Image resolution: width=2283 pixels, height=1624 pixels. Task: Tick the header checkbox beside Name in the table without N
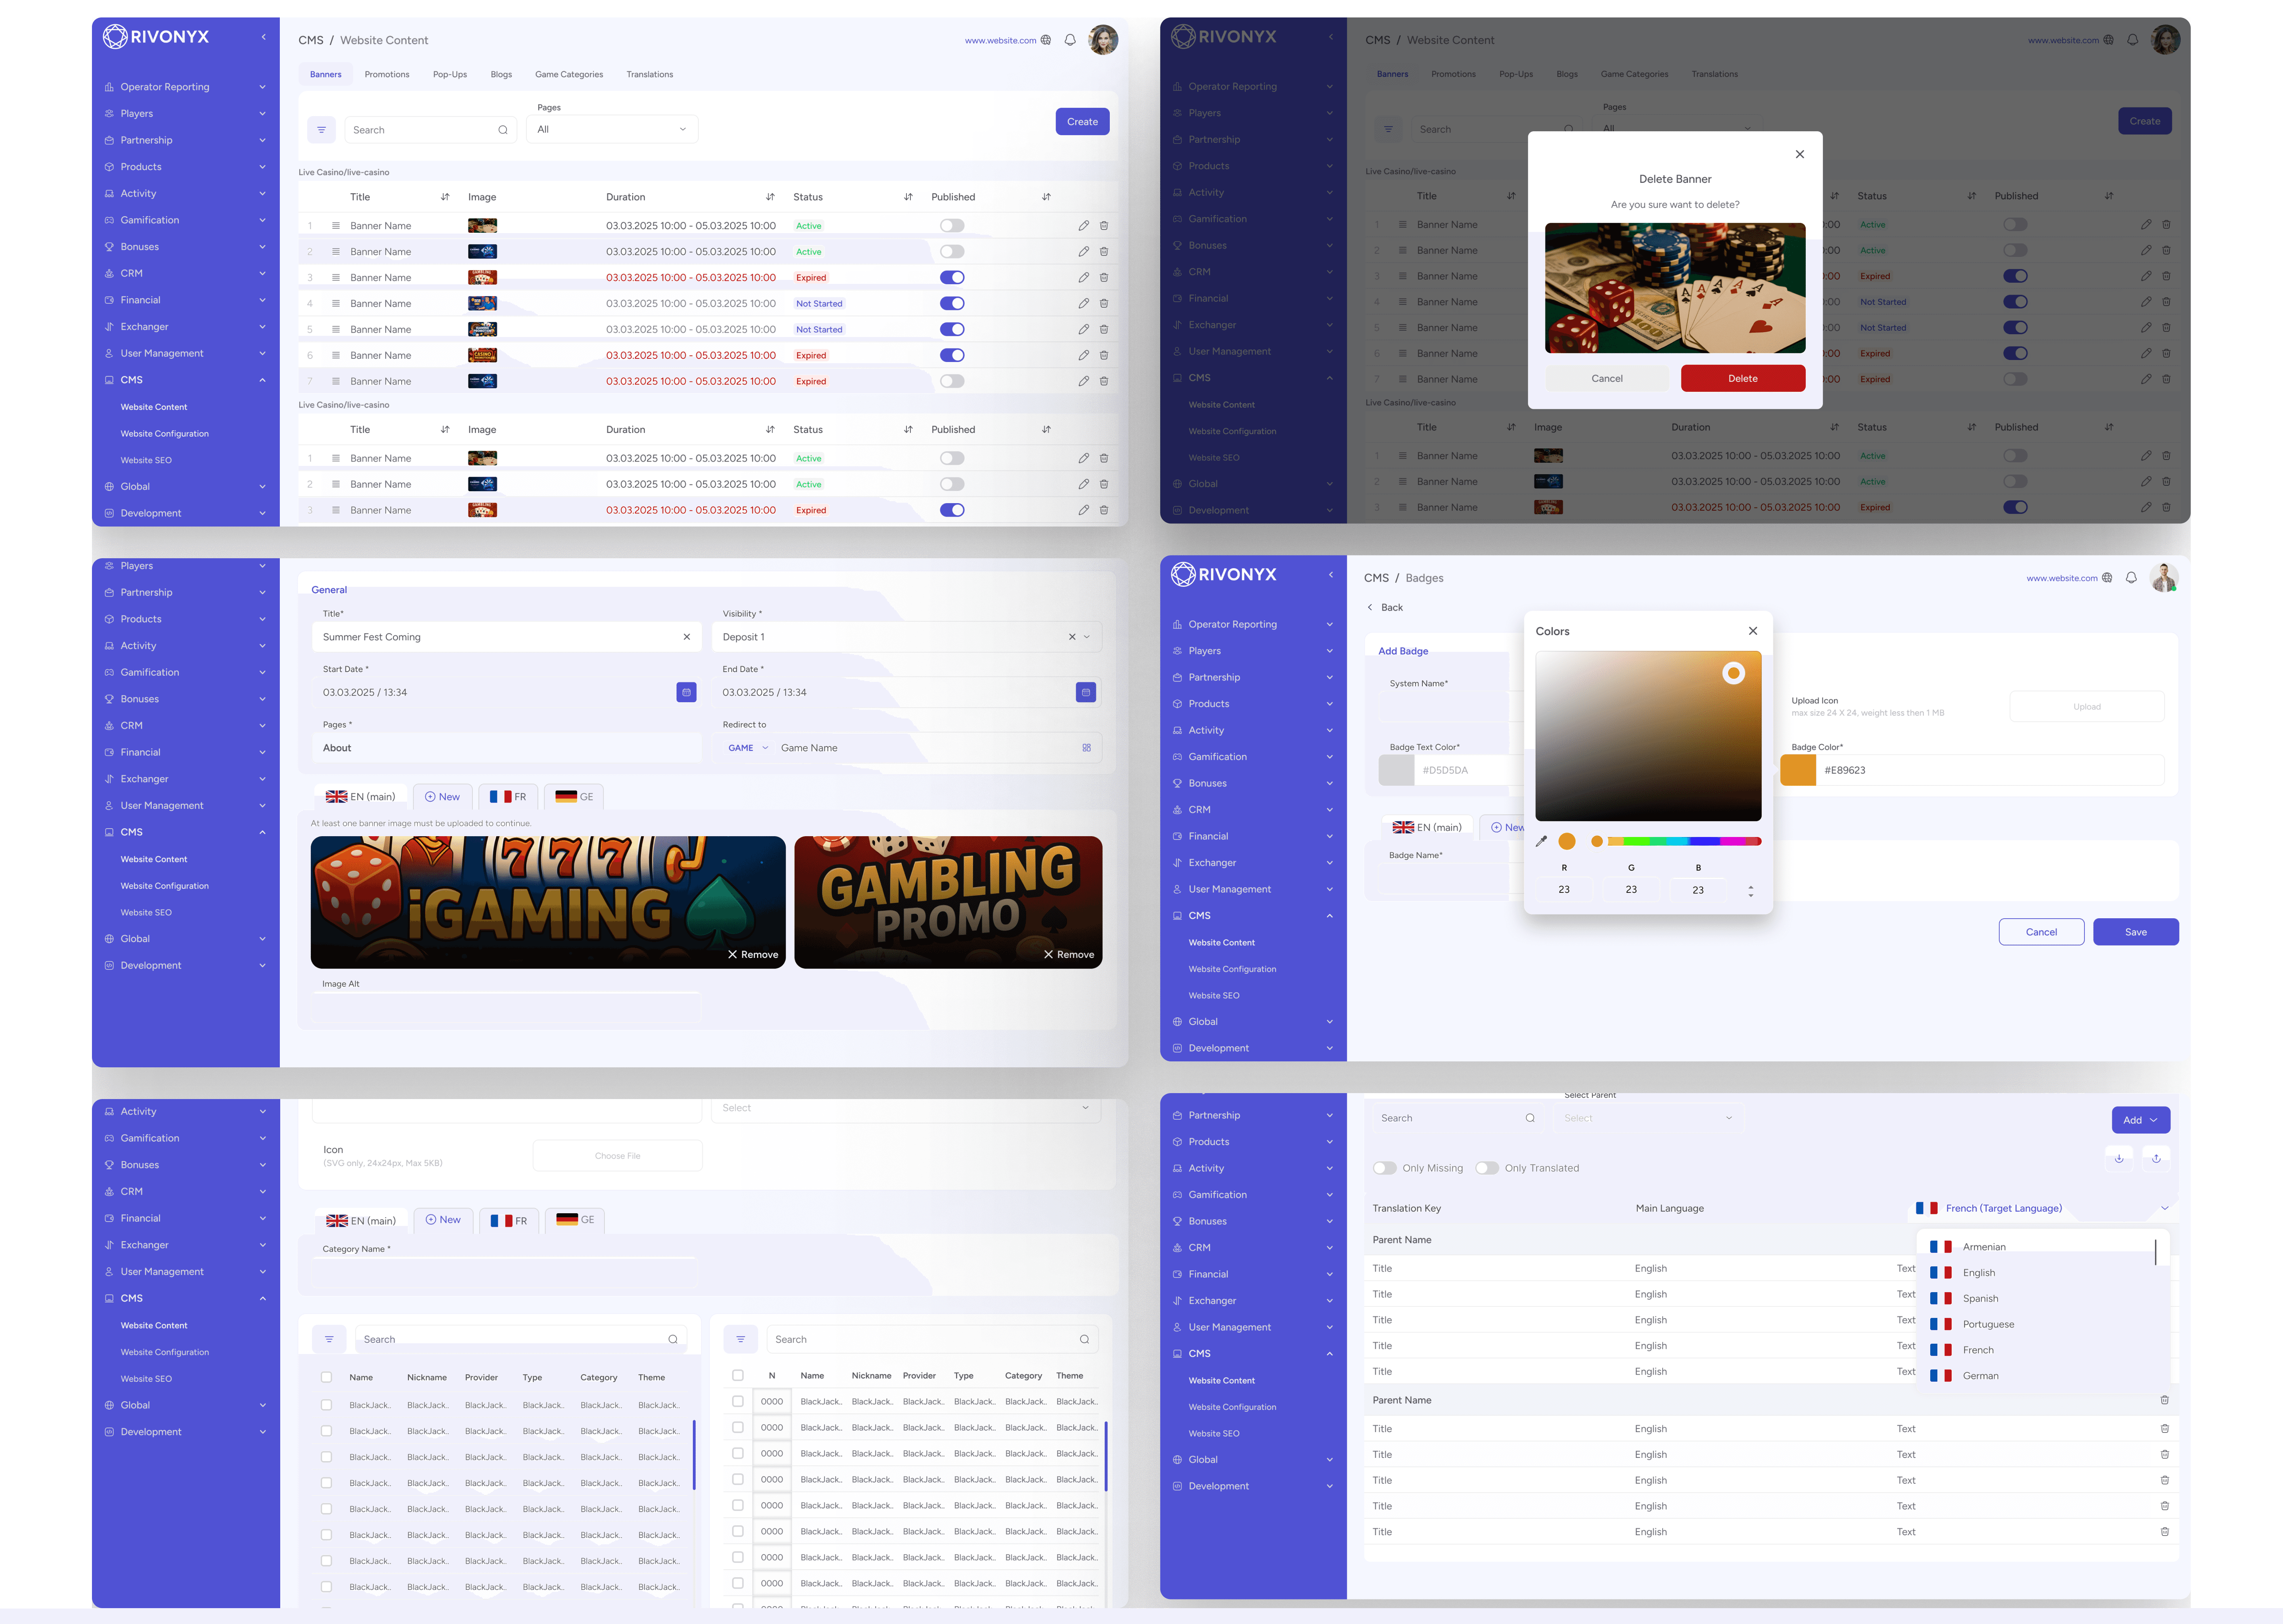click(326, 1377)
